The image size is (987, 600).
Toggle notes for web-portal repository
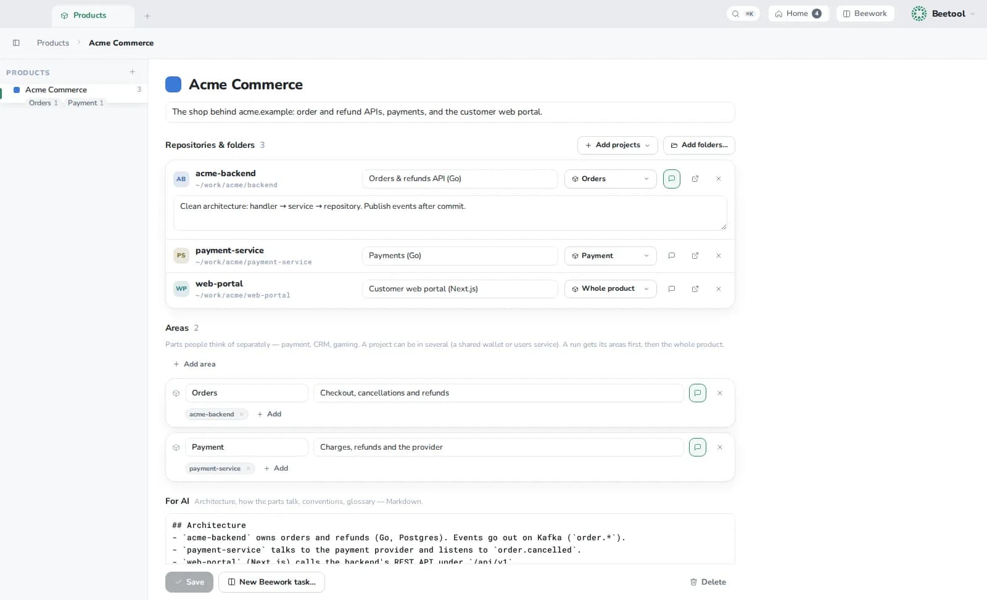pos(671,289)
